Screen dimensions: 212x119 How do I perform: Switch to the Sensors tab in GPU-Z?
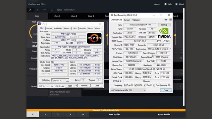click(127, 20)
